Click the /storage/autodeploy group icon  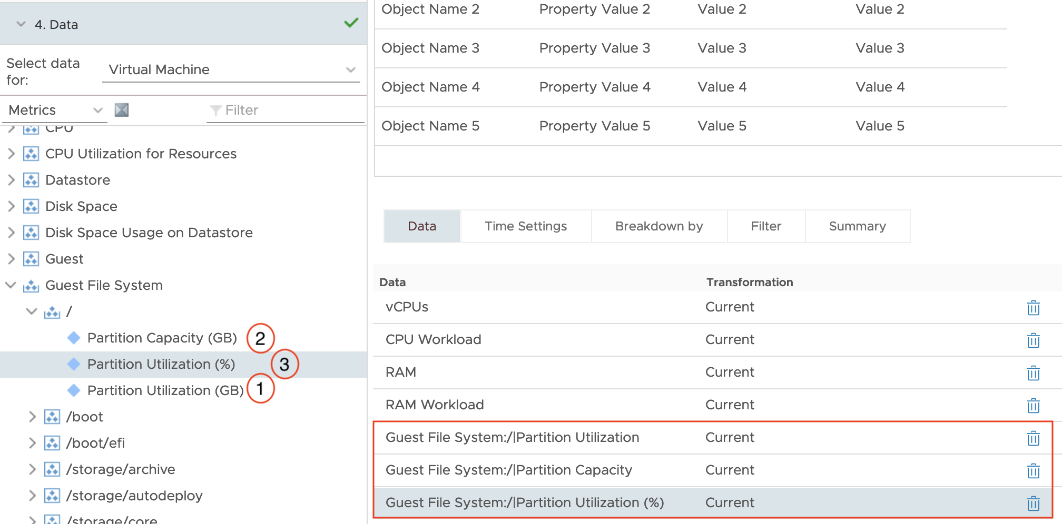click(x=52, y=496)
